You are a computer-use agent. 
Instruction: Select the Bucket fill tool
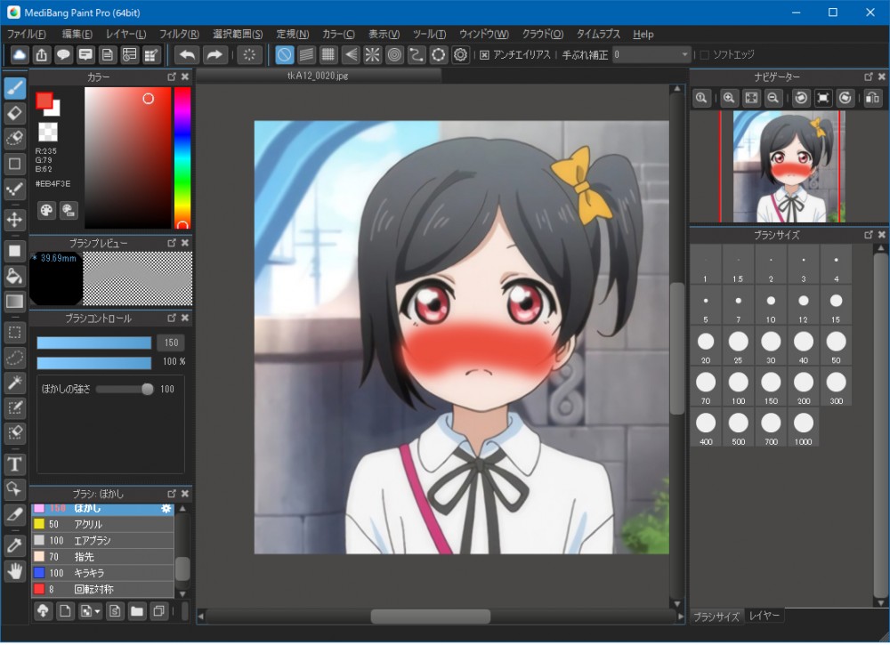click(15, 277)
